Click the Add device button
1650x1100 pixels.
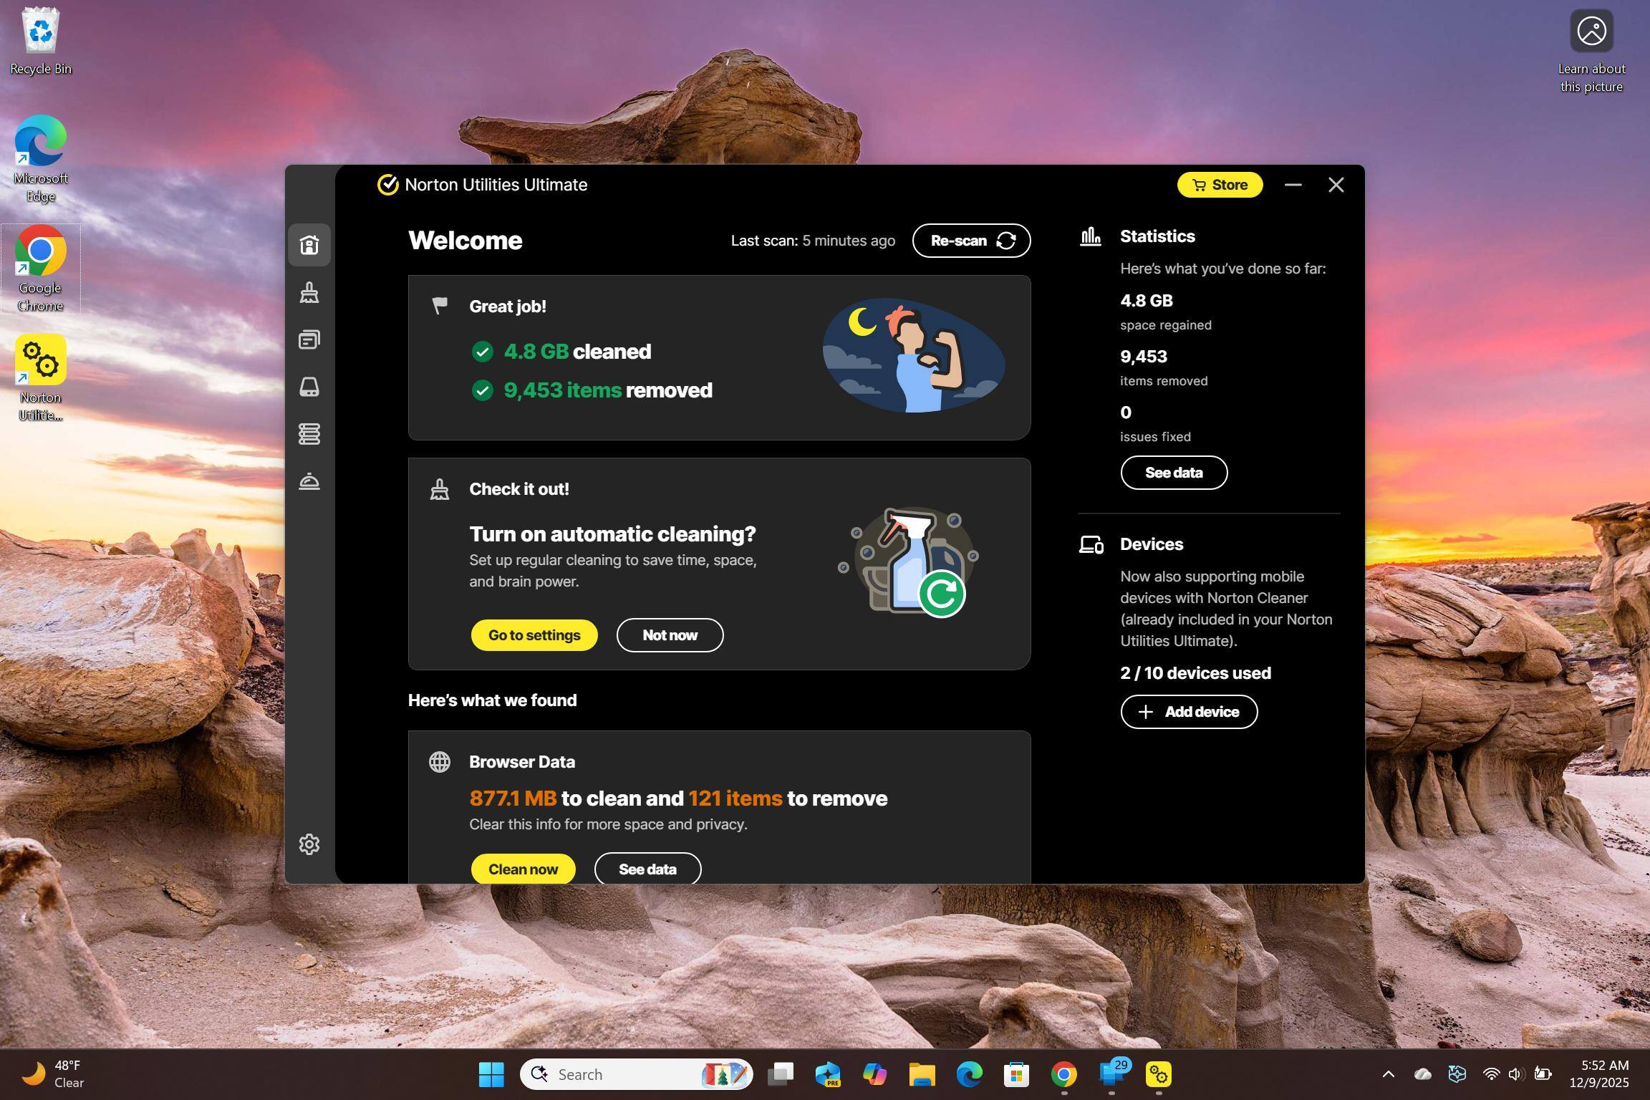click(x=1189, y=712)
